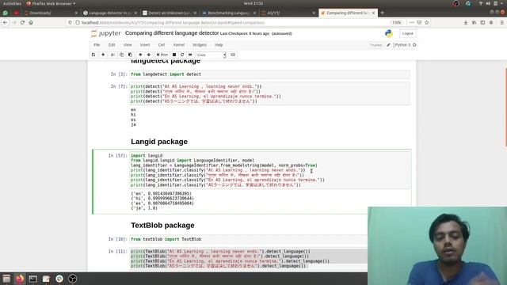Interrupt the kernel with the stop icon
Viewport: 507px width, 285px height.
click(174, 55)
